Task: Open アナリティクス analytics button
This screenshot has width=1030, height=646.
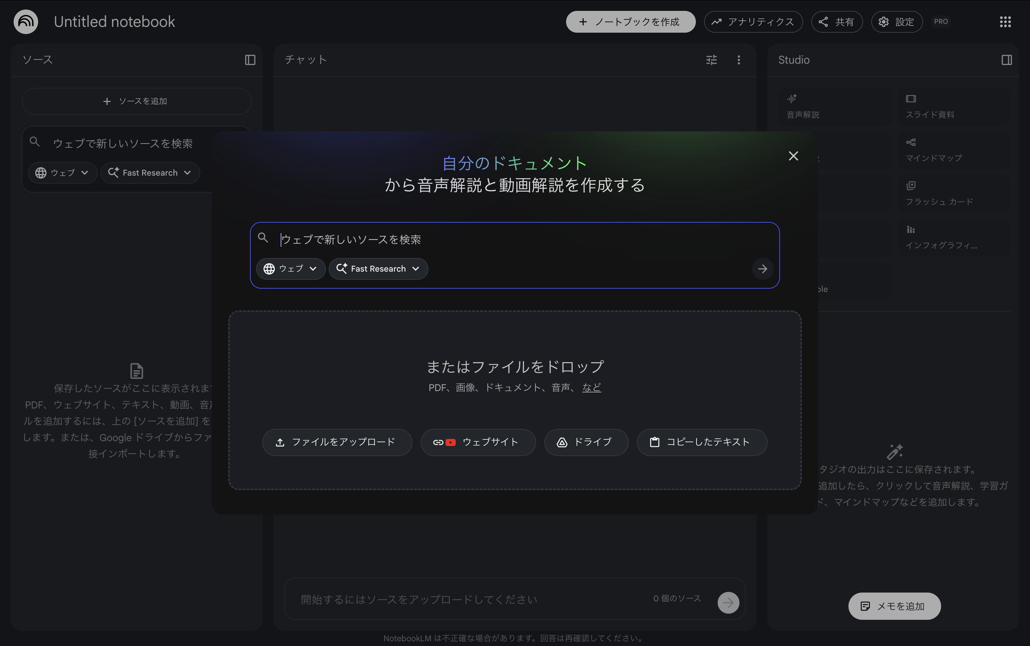Action: 753,22
